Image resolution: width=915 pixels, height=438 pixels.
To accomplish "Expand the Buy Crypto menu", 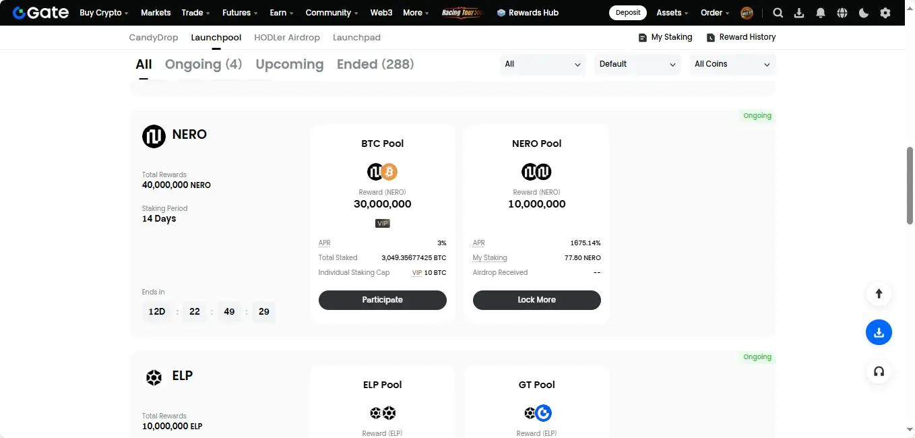I will [x=104, y=13].
